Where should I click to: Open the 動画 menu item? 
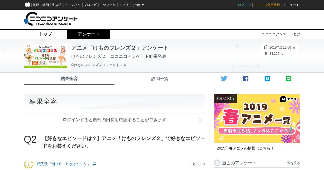click(x=36, y=5)
